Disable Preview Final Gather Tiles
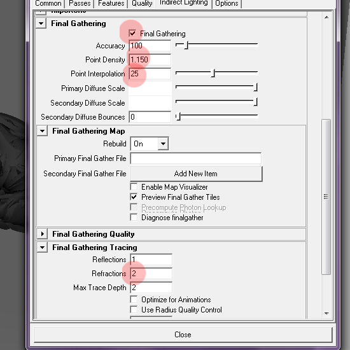 point(134,197)
